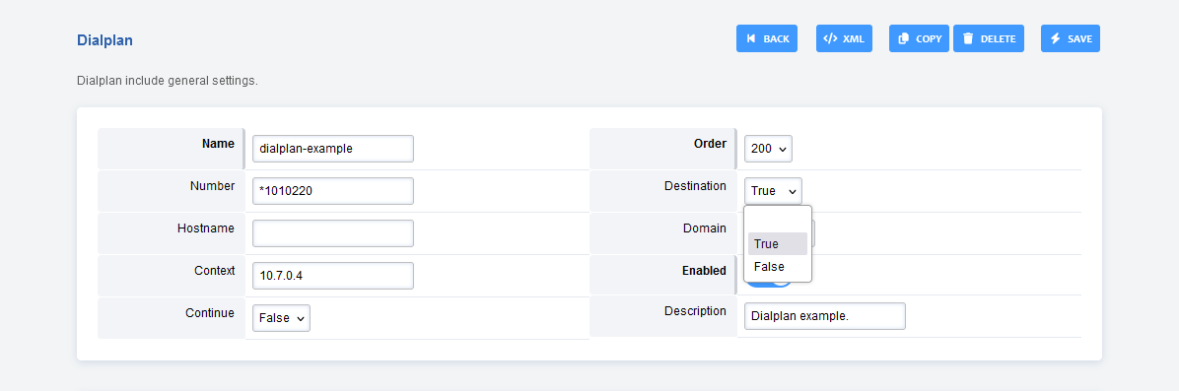Screen dimensions: 1179x391
Task: Click the Context field showing 10.7.0.4
Action: coord(333,275)
